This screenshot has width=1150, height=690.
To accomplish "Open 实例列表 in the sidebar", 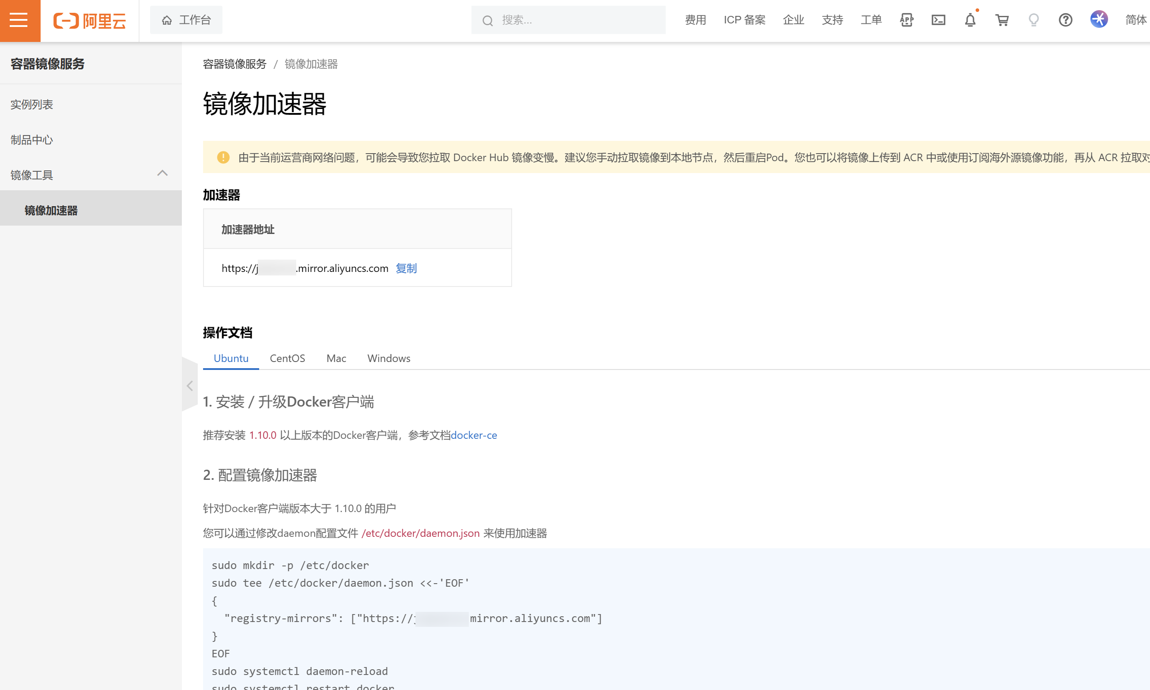I will [32, 105].
